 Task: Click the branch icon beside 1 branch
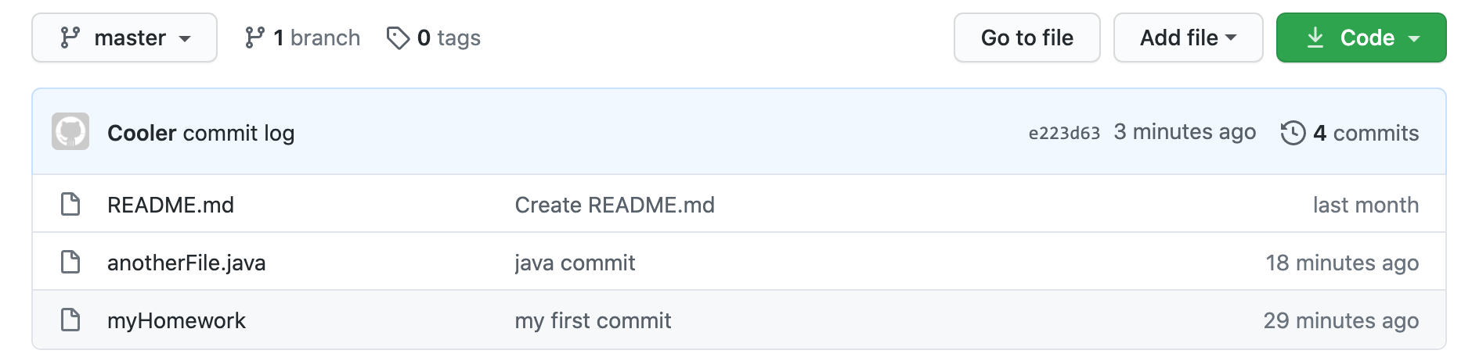(x=254, y=38)
